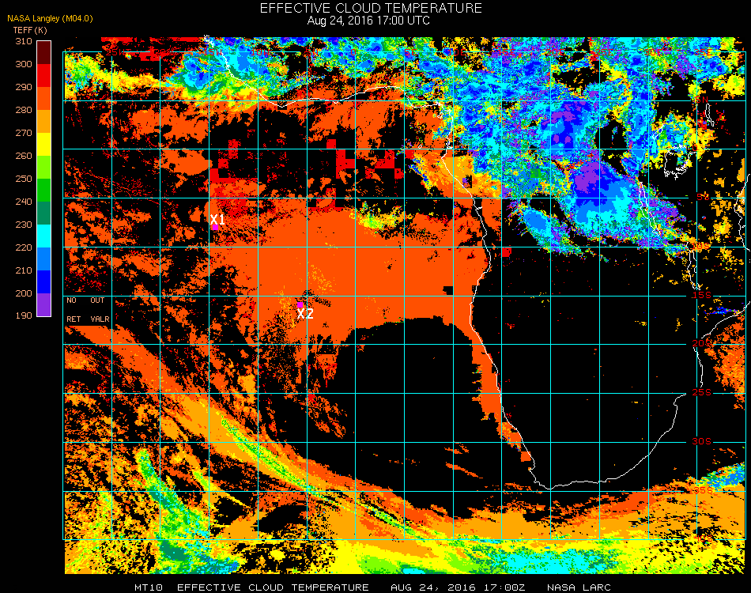
Task: Click the 30S latitude label
Action: (701, 442)
